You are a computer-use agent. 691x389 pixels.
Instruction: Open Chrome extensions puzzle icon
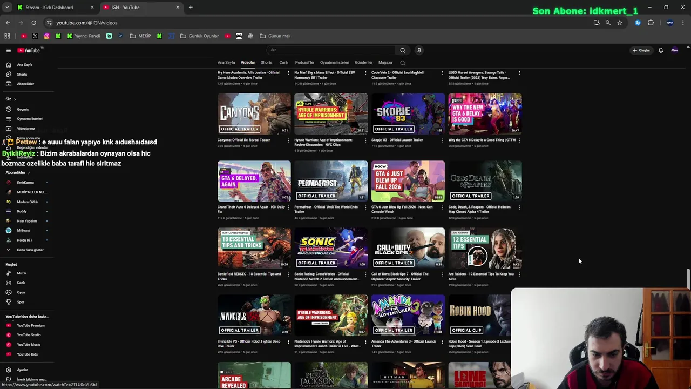651,23
